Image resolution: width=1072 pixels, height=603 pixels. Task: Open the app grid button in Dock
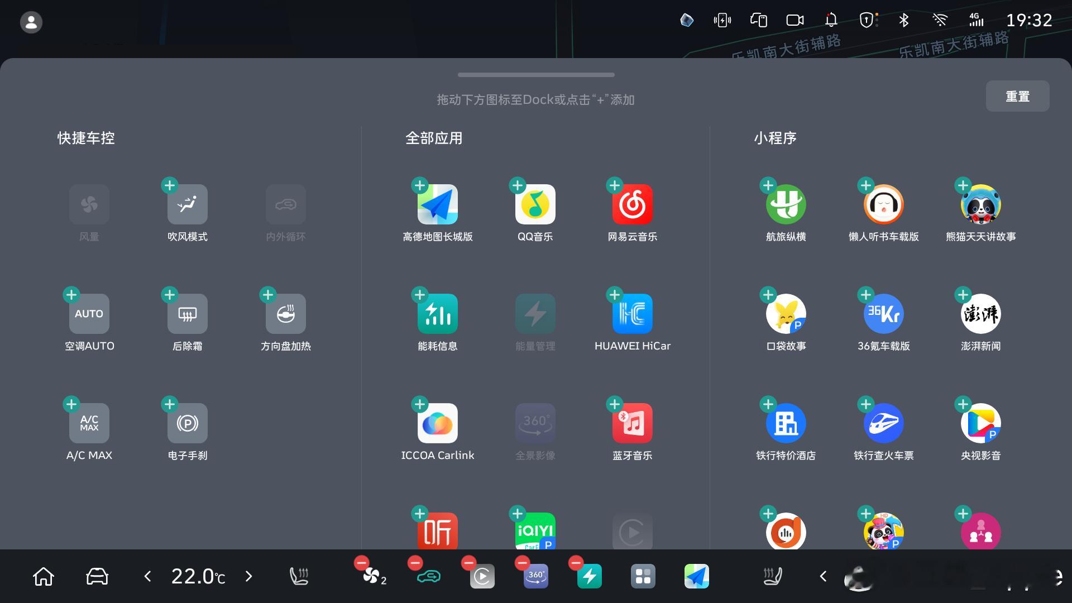point(643,576)
